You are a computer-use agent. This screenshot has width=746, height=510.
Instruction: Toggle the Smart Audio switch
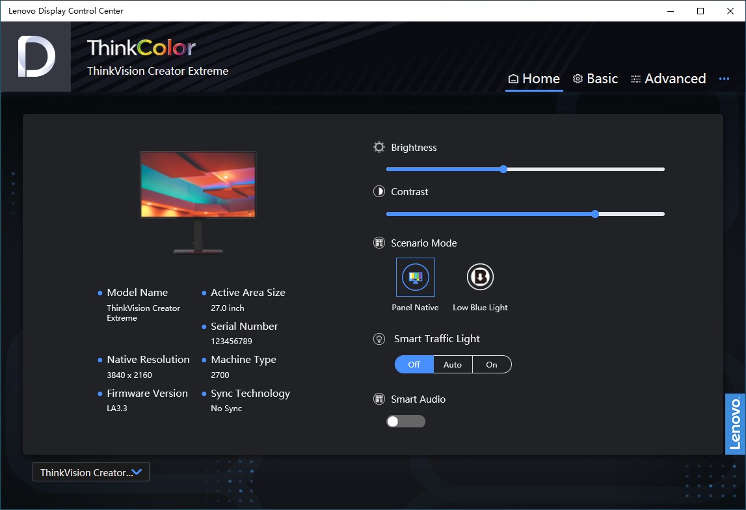[406, 422]
